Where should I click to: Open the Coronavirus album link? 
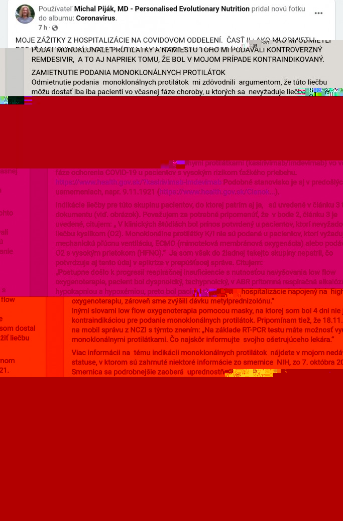pyautogui.click(x=95, y=18)
